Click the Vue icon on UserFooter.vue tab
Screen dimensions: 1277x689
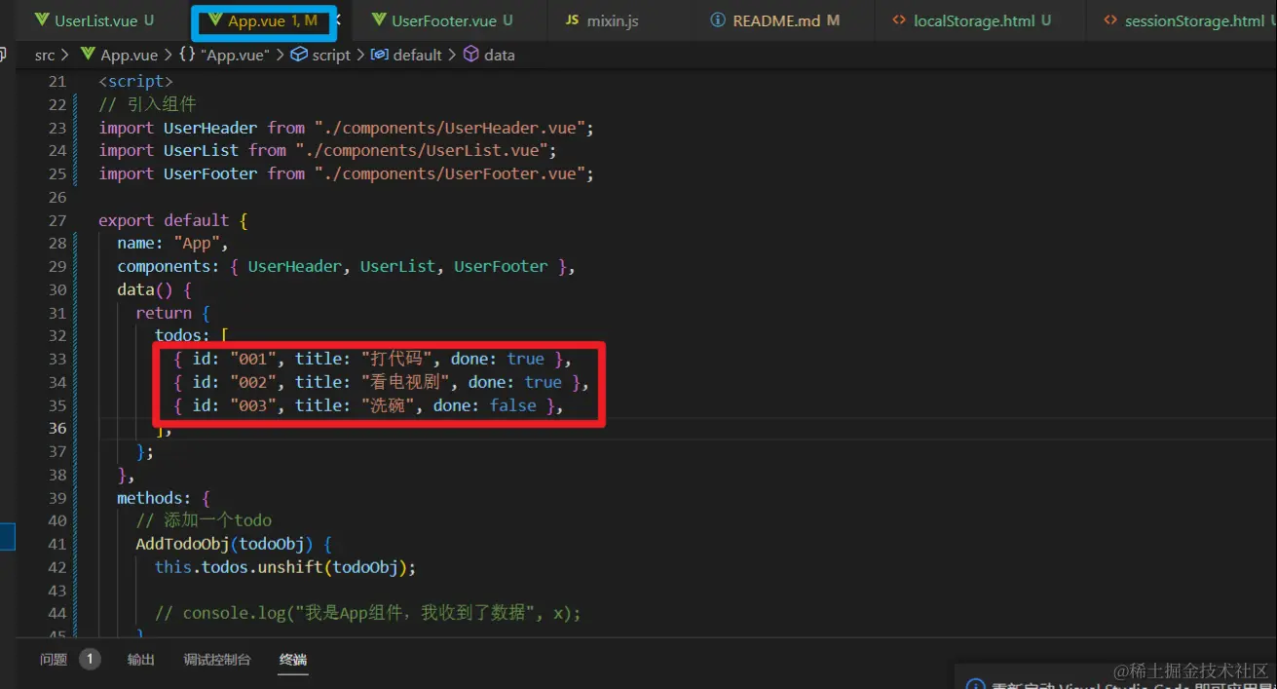coord(377,20)
